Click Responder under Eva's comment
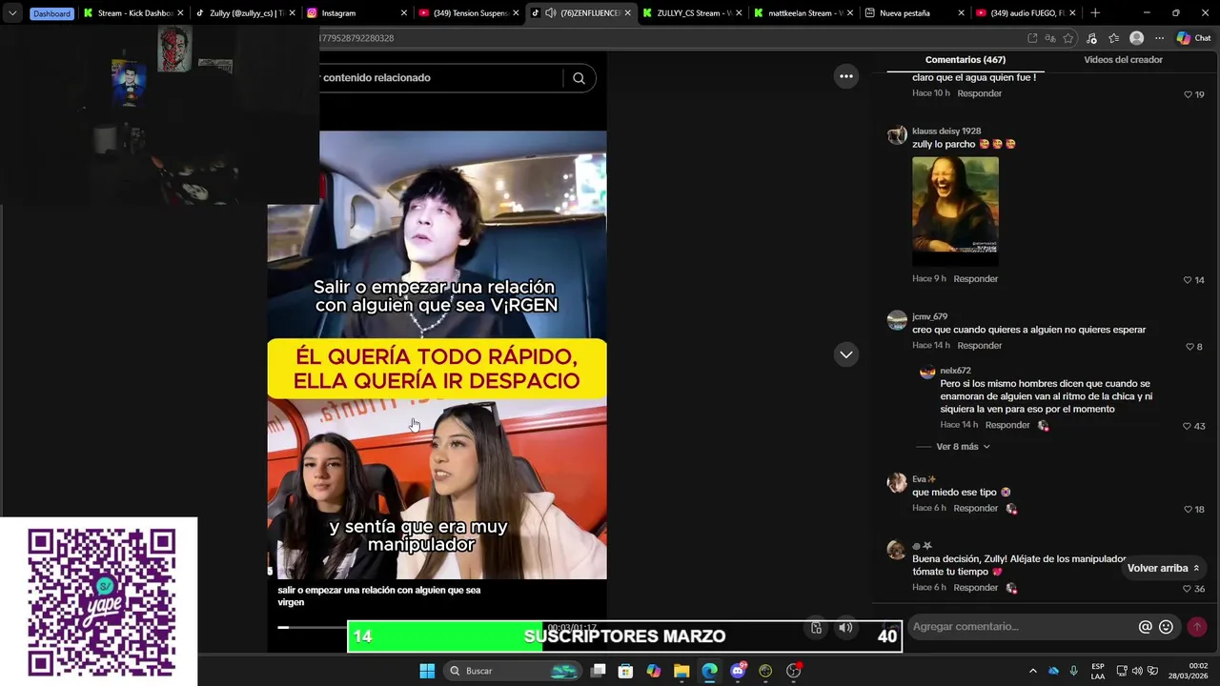The width and height of the screenshot is (1220, 686). click(x=975, y=509)
